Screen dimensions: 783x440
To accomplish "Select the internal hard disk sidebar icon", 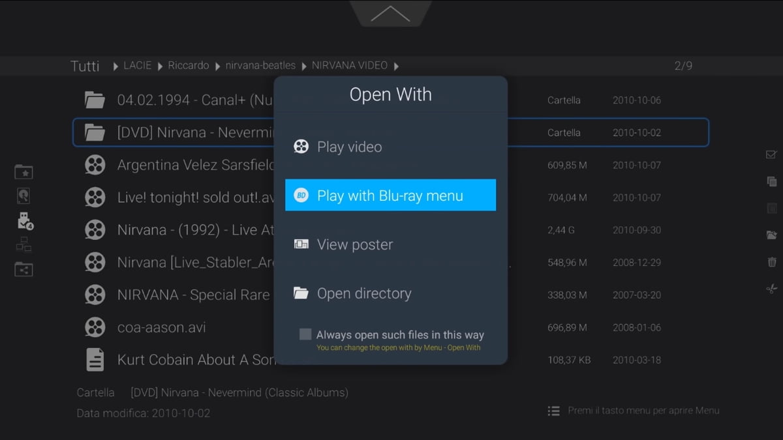I will pyautogui.click(x=23, y=196).
